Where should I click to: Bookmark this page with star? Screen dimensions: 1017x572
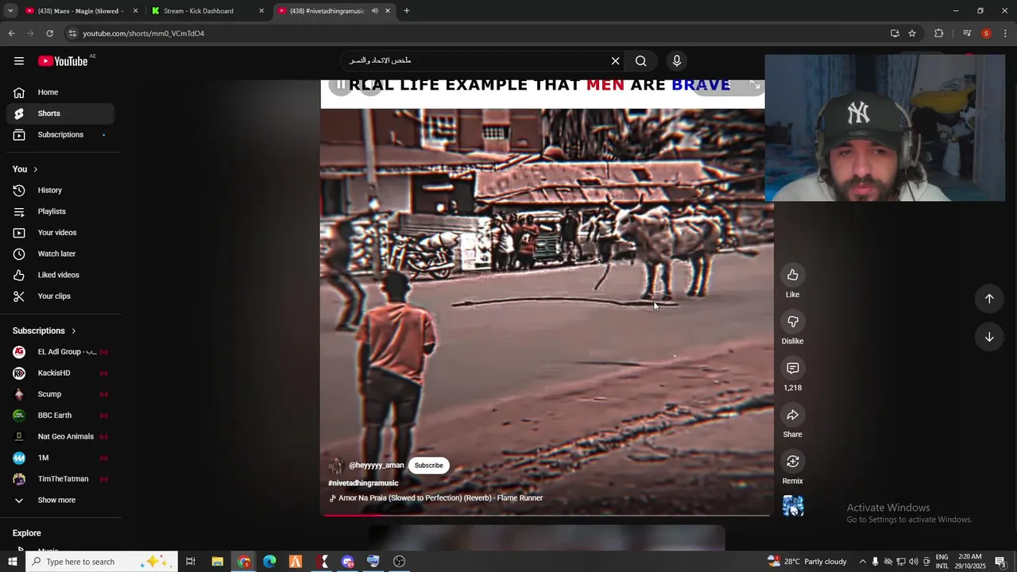tap(912, 33)
